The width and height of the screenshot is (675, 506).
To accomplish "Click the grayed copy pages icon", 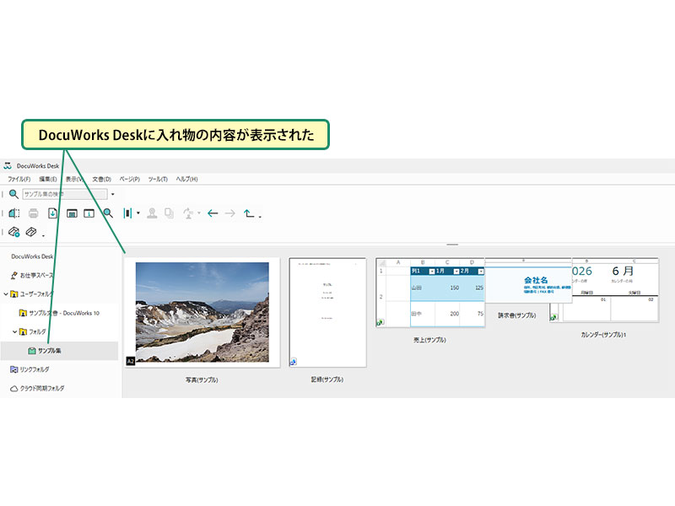I will tap(170, 213).
